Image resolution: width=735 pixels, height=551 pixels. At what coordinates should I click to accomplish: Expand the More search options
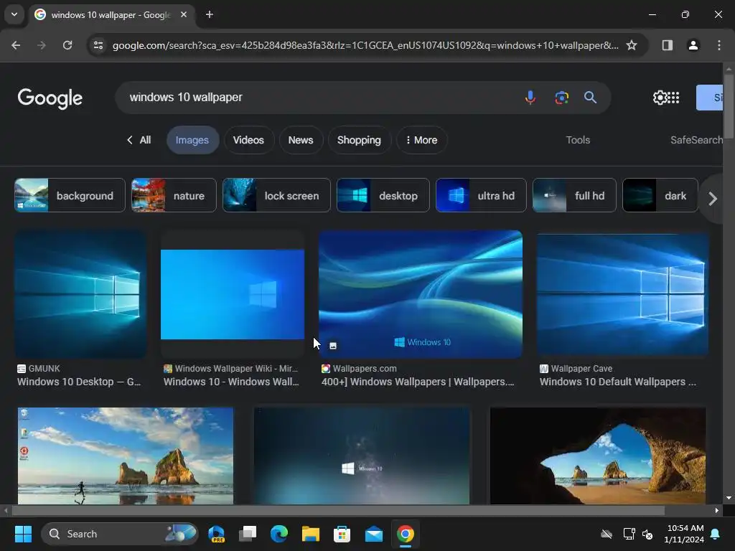(421, 140)
